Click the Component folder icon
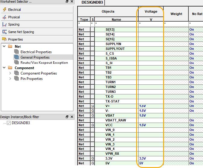The width and height of the screenshot is (203, 168). (x=10, y=68)
